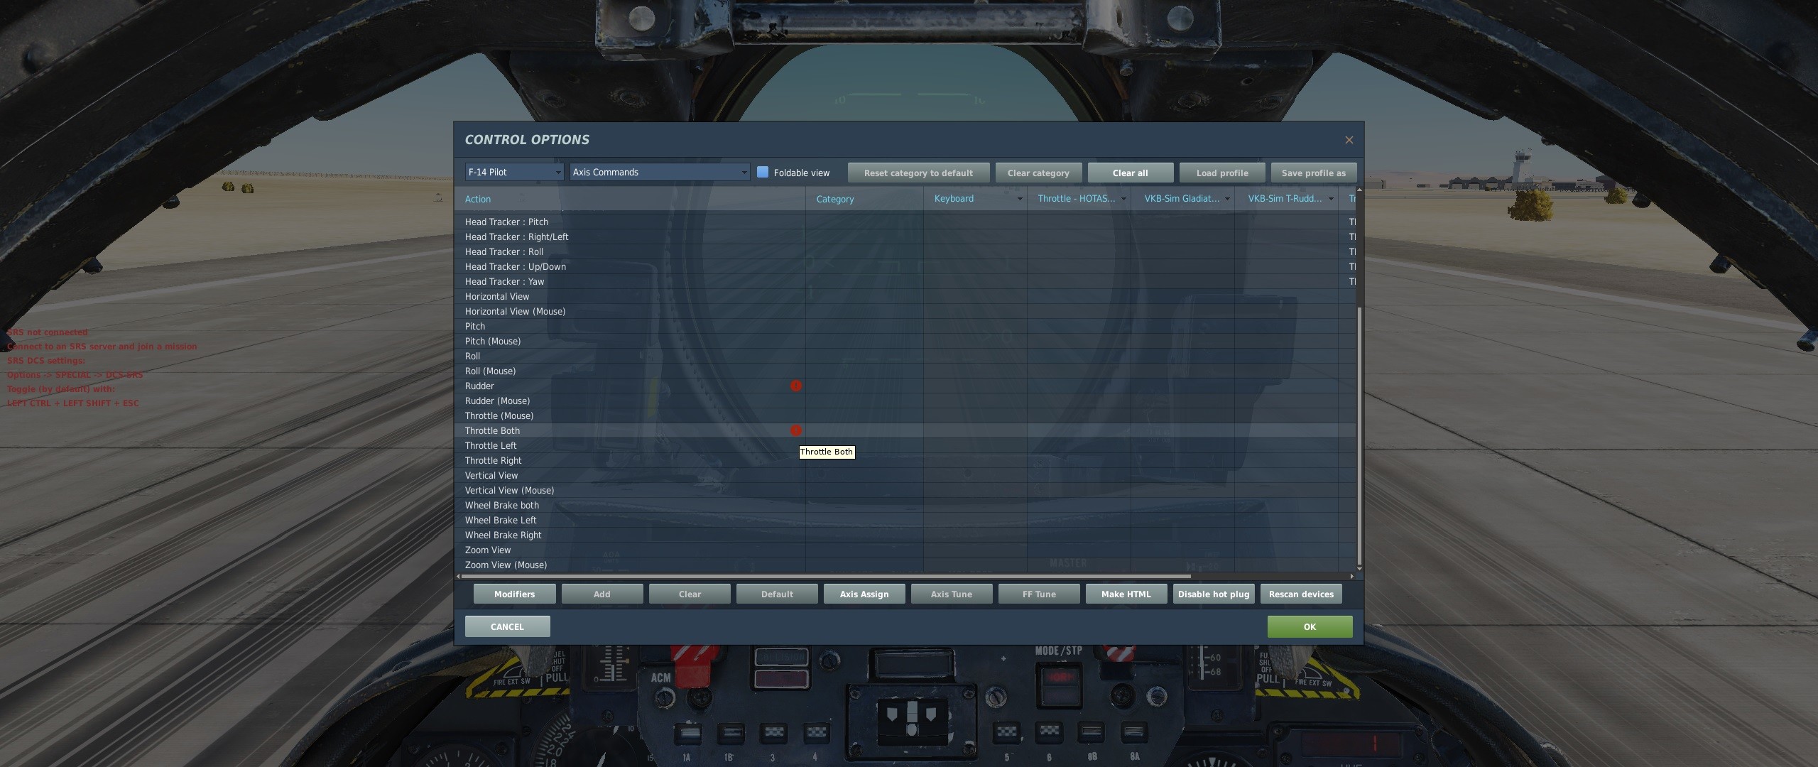Select the Throttle Left row
This screenshot has height=767, width=1818.
[905, 445]
